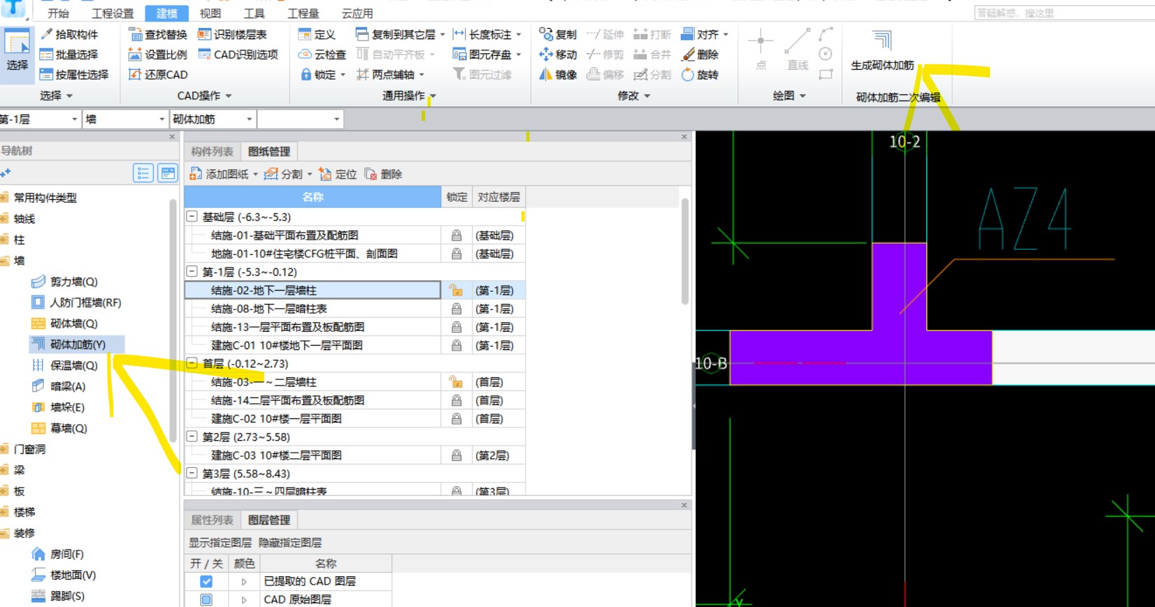Screen dimensions: 1155x607
Task: Click 生成砌体加筋 generate masonry reinforcement
Action: [882, 51]
